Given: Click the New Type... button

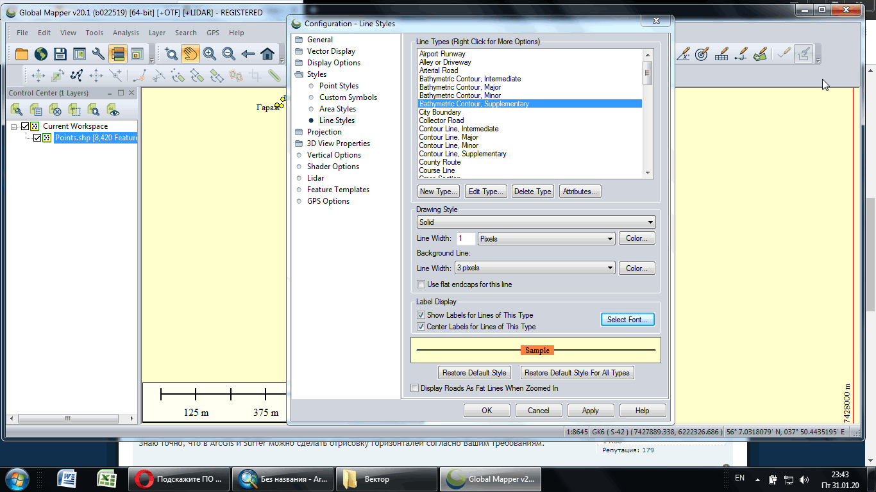Looking at the screenshot, I should click(x=438, y=192).
